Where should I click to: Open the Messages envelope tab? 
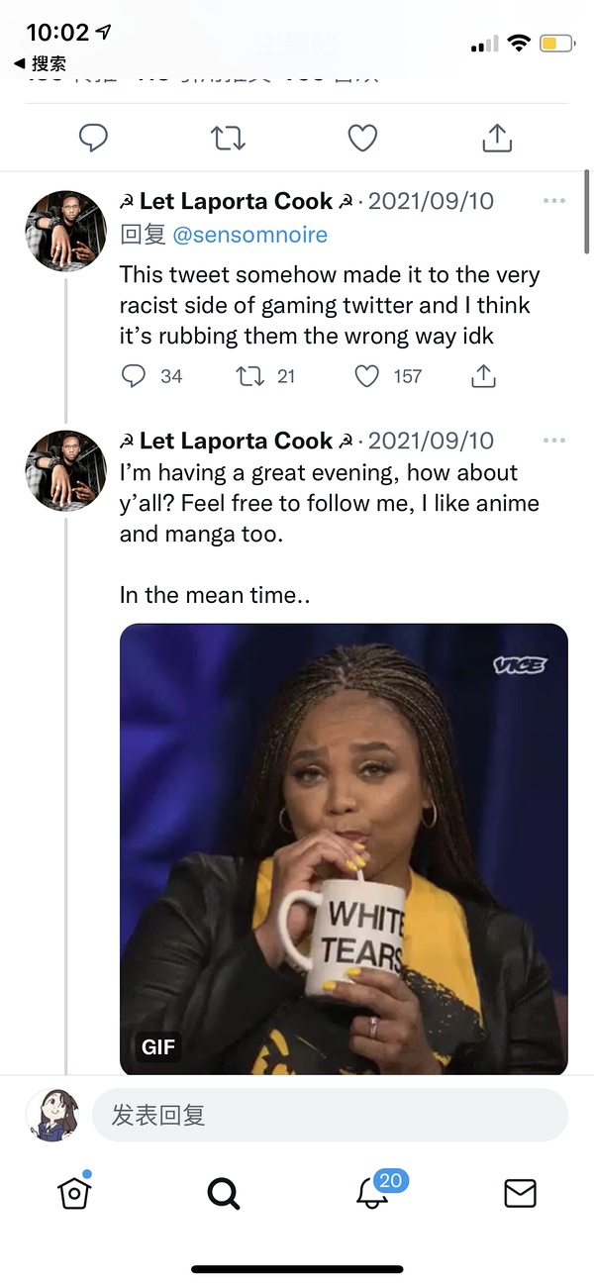tap(520, 1194)
